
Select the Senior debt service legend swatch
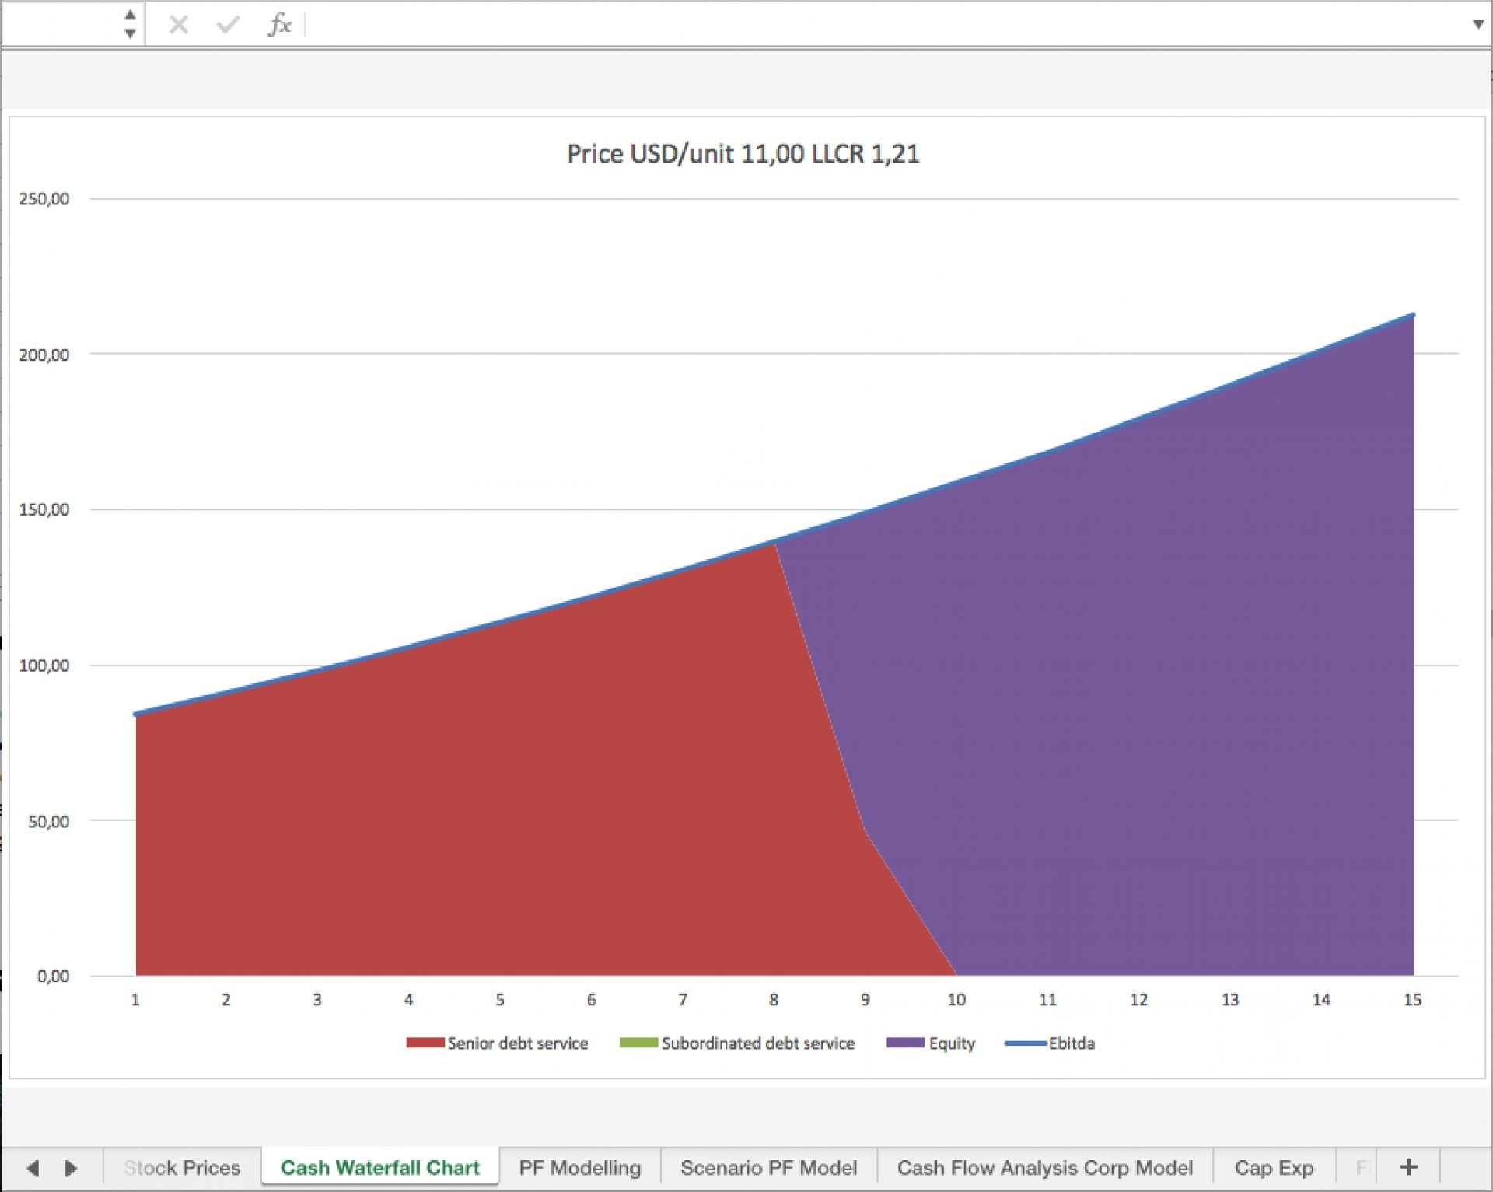coord(425,1043)
